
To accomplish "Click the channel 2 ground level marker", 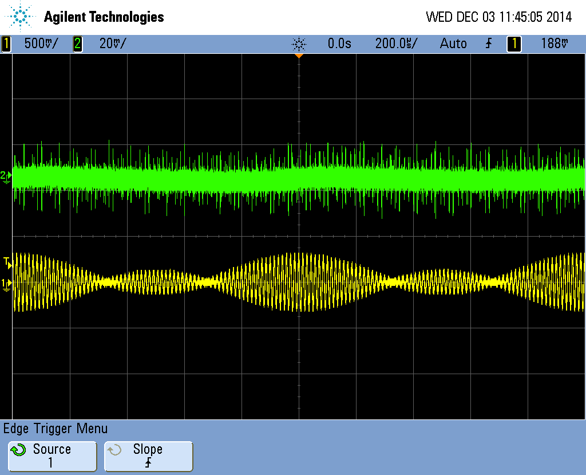I will click(x=6, y=176).
